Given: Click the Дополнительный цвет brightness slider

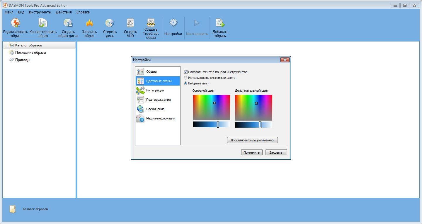Looking at the screenshot, I should pyautogui.click(x=253, y=124).
